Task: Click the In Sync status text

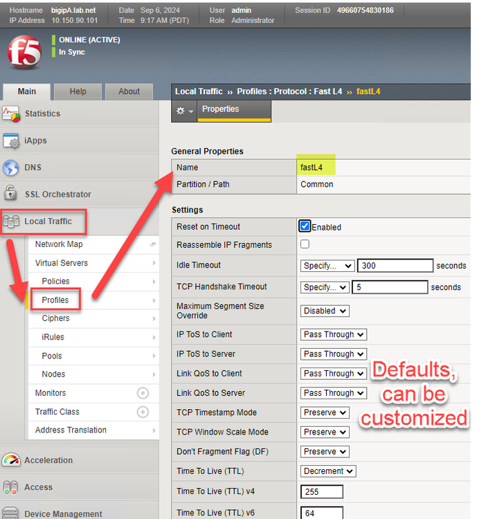Action: [x=72, y=53]
